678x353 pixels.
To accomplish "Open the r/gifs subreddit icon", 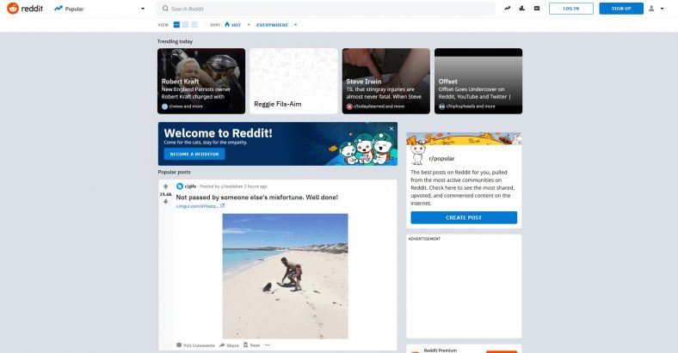I will coord(180,186).
